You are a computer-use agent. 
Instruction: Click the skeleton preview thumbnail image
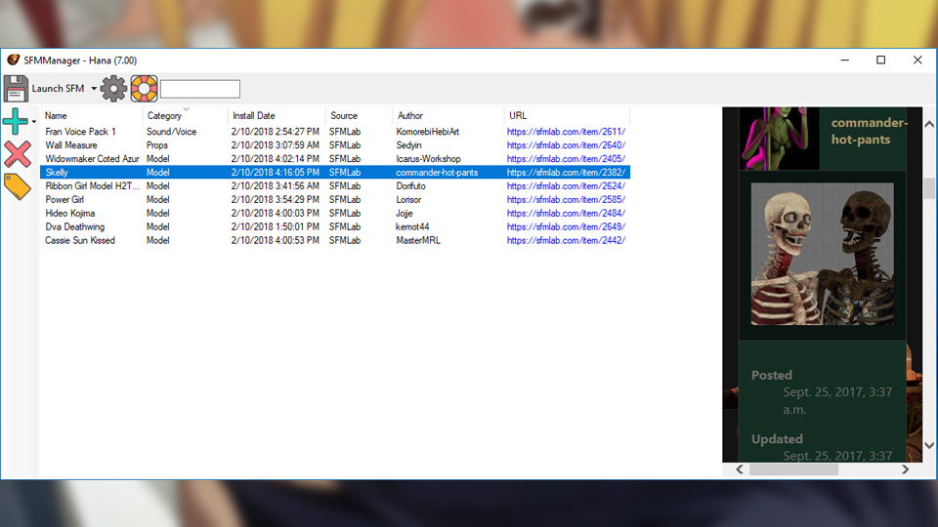coord(823,254)
